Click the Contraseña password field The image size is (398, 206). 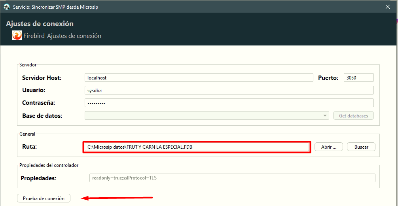pyautogui.click(x=229, y=103)
